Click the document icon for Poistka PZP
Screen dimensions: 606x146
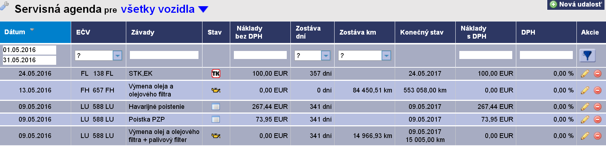pos(216,119)
